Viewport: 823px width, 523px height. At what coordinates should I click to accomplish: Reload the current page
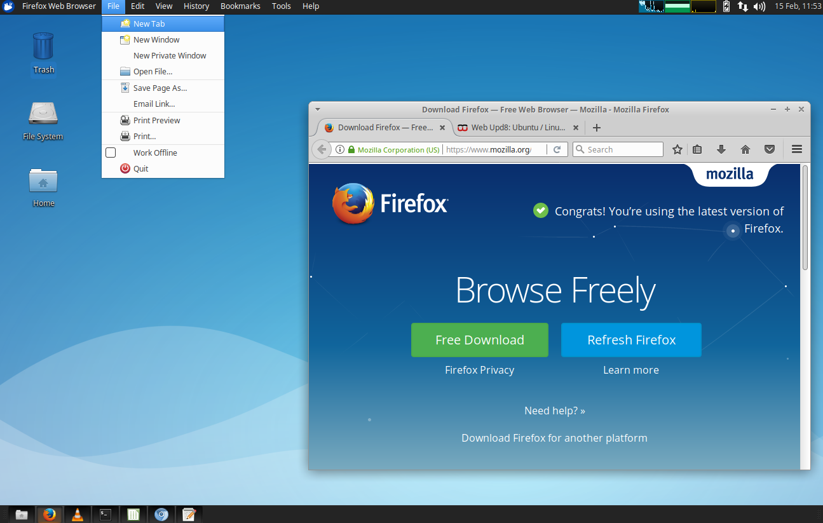(557, 149)
